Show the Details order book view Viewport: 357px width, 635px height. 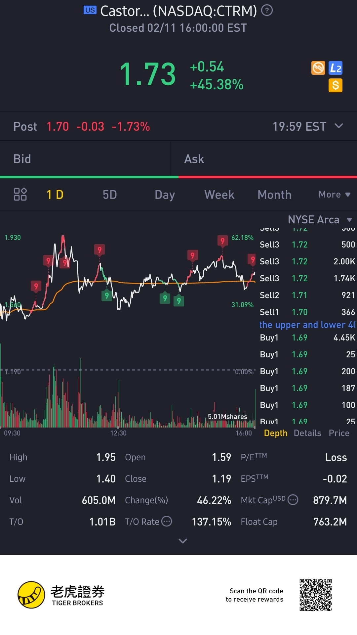click(x=307, y=433)
